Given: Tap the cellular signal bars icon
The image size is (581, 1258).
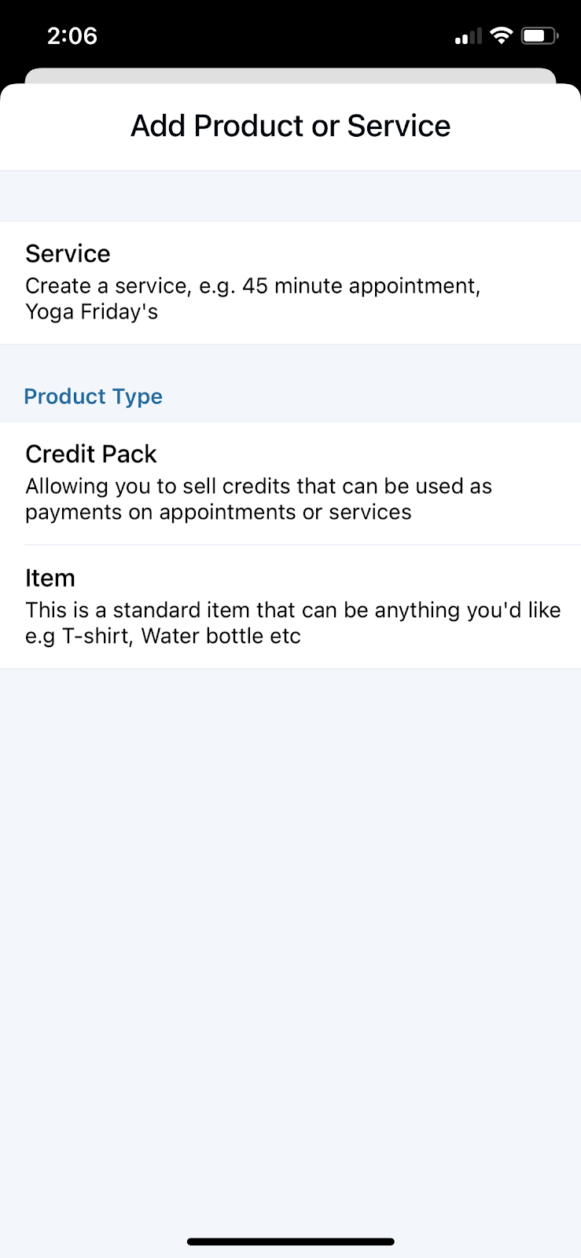Looking at the screenshot, I should tap(468, 36).
